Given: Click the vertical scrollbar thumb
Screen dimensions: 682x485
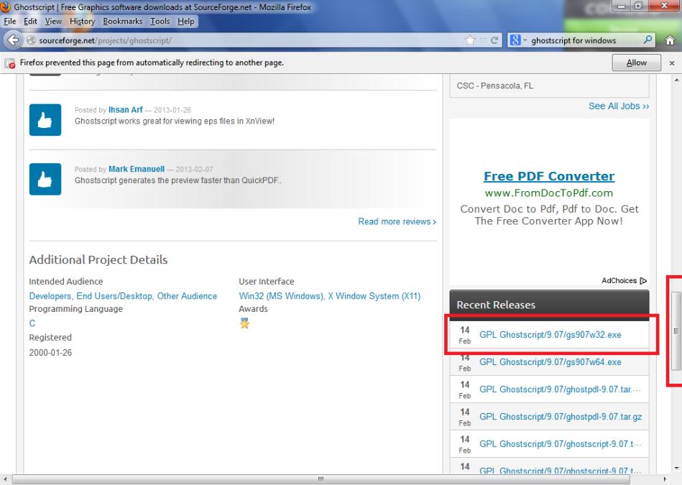Looking at the screenshot, I should pos(676,331).
